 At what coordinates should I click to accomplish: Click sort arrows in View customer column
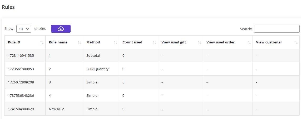point(296,42)
